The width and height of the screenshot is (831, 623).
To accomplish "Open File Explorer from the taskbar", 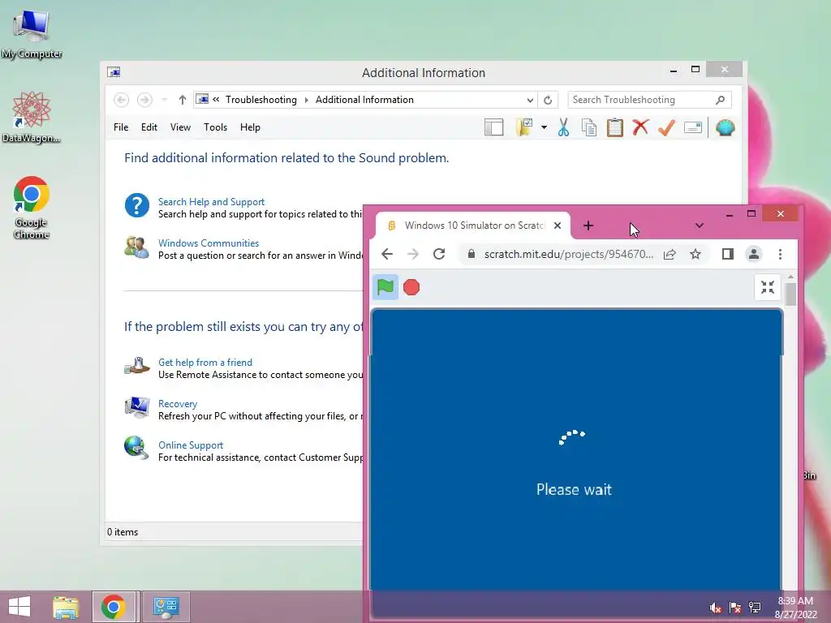I will 66,607.
